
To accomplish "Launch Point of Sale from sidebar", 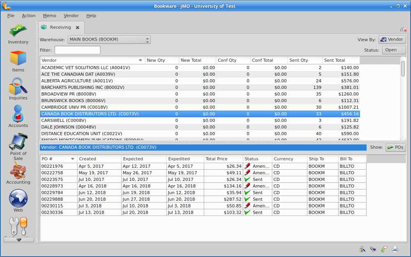I will [18, 146].
